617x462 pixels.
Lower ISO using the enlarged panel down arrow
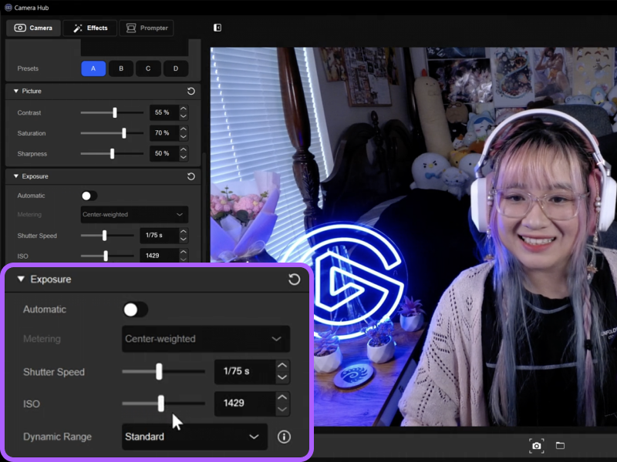tap(282, 410)
